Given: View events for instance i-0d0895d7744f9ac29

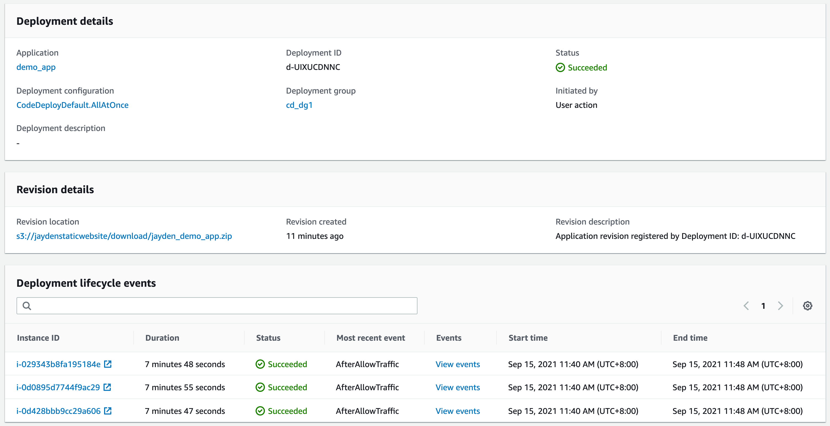Looking at the screenshot, I should point(457,387).
